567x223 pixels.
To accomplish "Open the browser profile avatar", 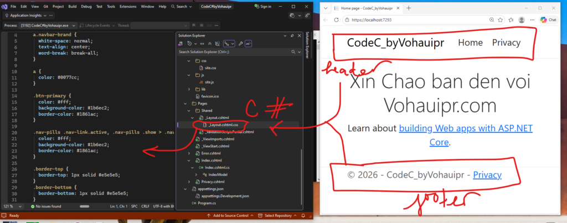I will point(522,19).
